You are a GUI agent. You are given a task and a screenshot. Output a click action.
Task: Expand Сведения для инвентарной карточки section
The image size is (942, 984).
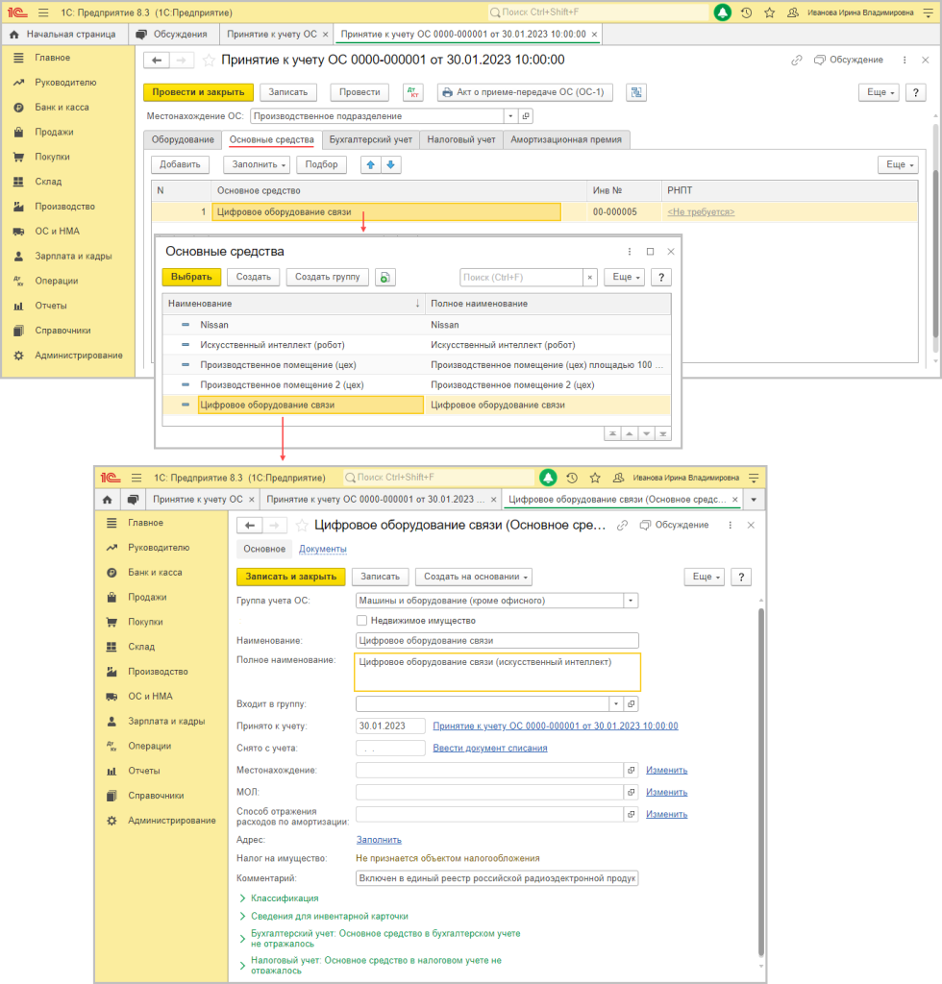pos(329,915)
